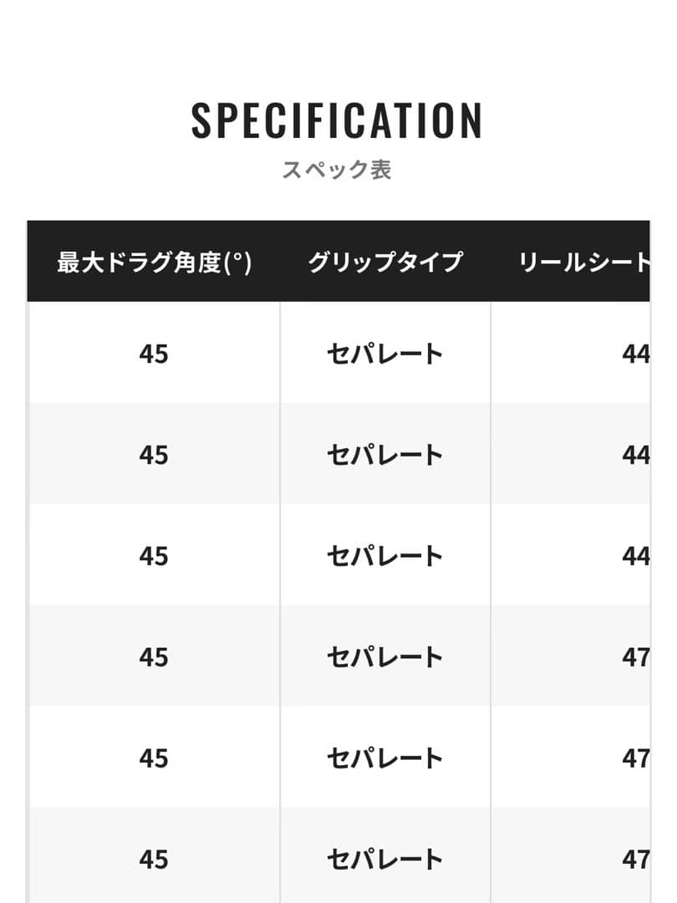The height and width of the screenshot is (903, 677).
Task: Select the グリップタイプ column header
Action: click(384, 262)
